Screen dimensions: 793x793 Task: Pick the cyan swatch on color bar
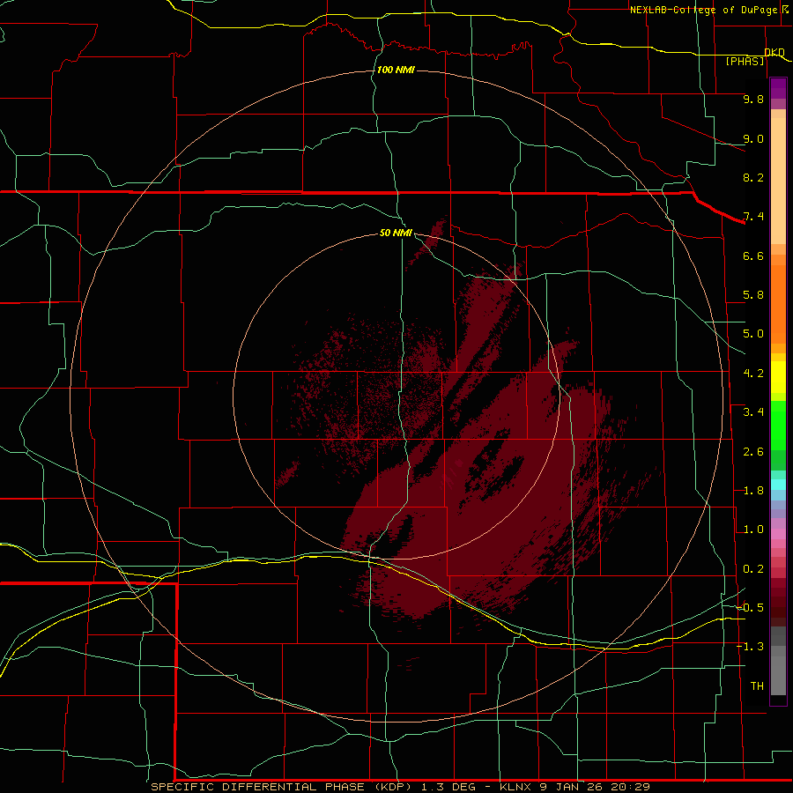(778, 485)
